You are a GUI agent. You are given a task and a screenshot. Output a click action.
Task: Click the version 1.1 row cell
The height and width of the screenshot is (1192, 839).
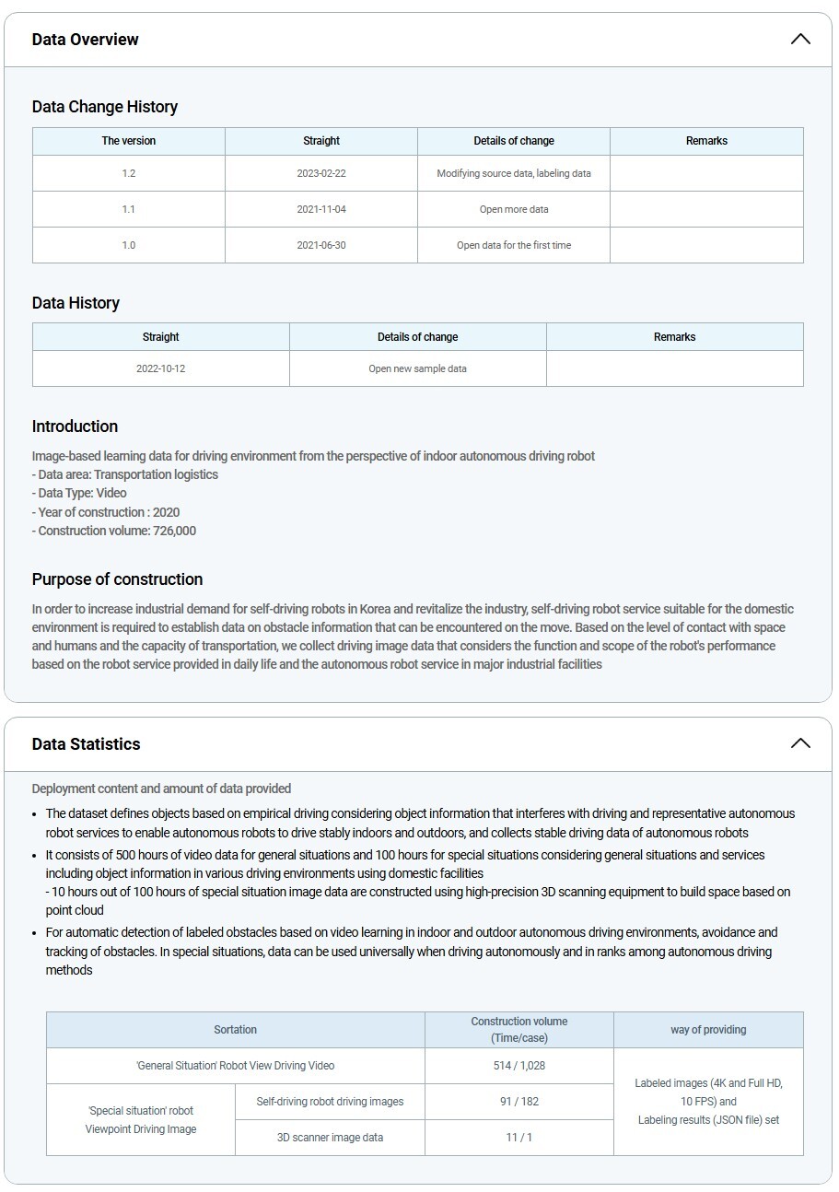(x=129, y=209)
